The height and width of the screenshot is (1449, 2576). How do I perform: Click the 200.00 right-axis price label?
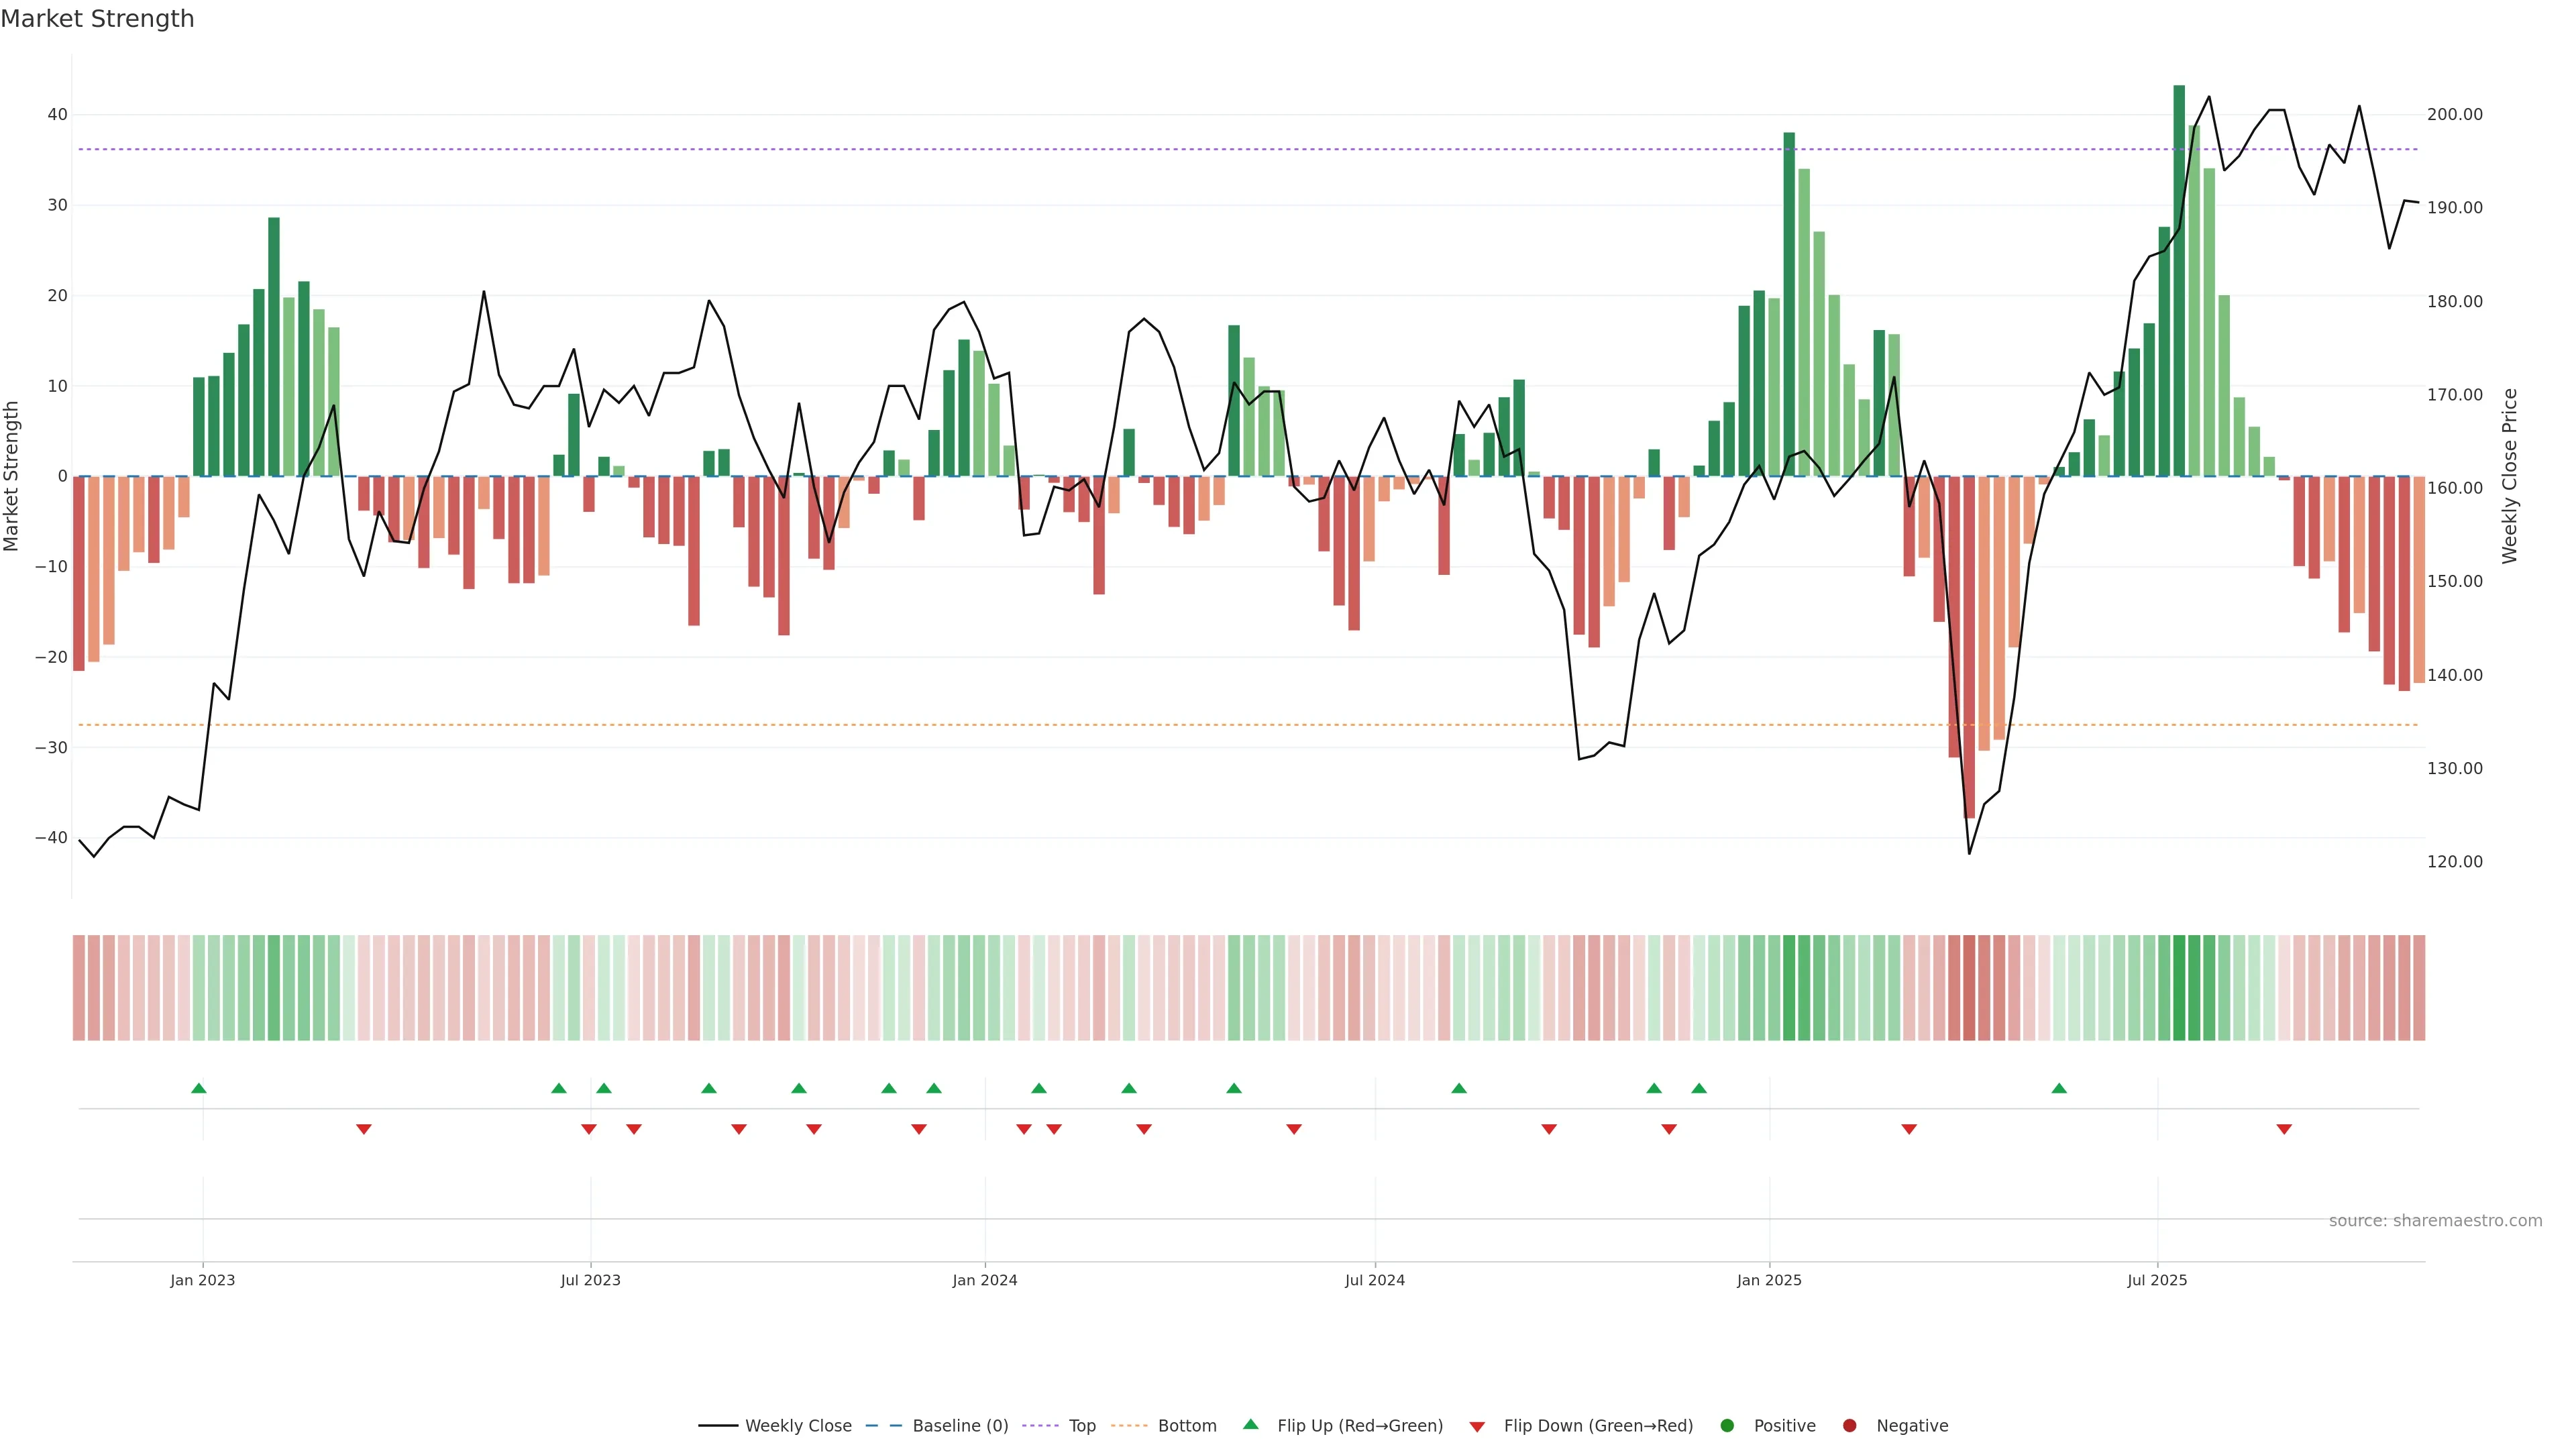pos(2454,115)
